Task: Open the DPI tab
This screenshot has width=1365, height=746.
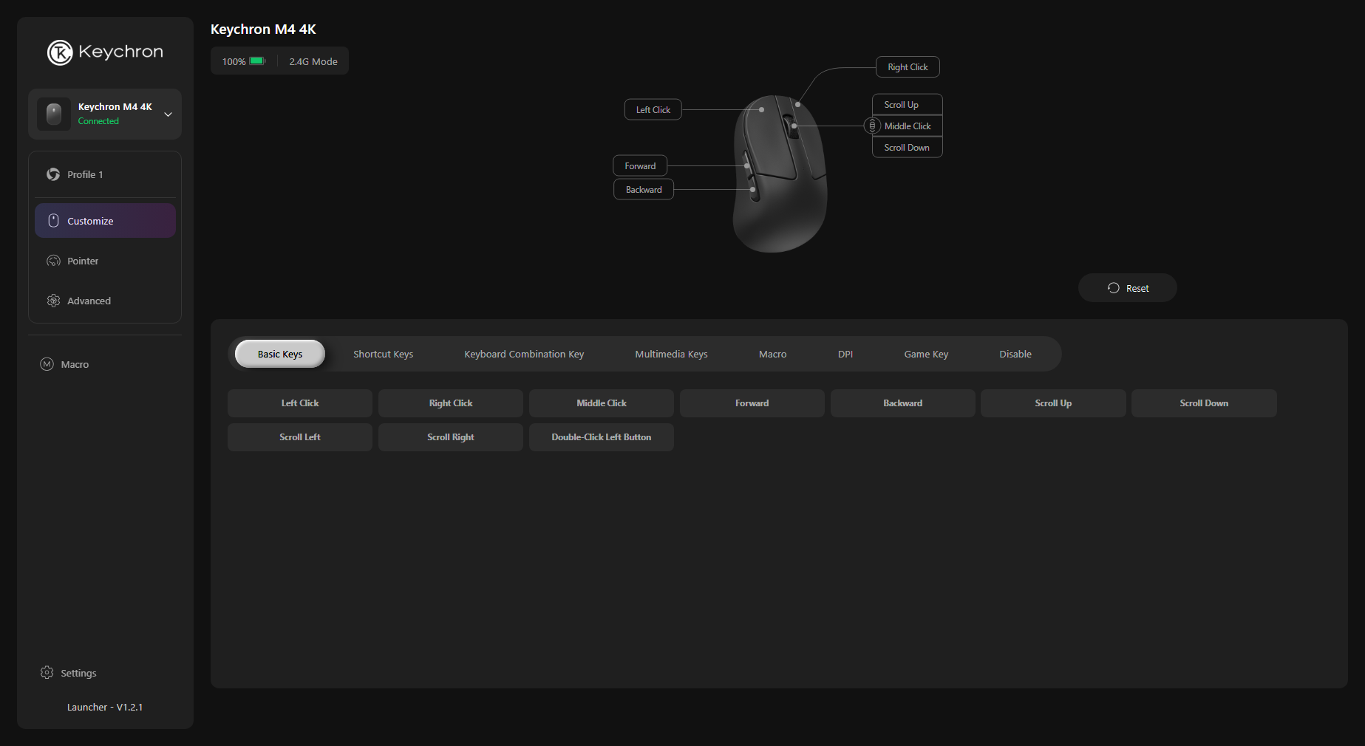Action: pyautogui.click(x=845, y=355)
